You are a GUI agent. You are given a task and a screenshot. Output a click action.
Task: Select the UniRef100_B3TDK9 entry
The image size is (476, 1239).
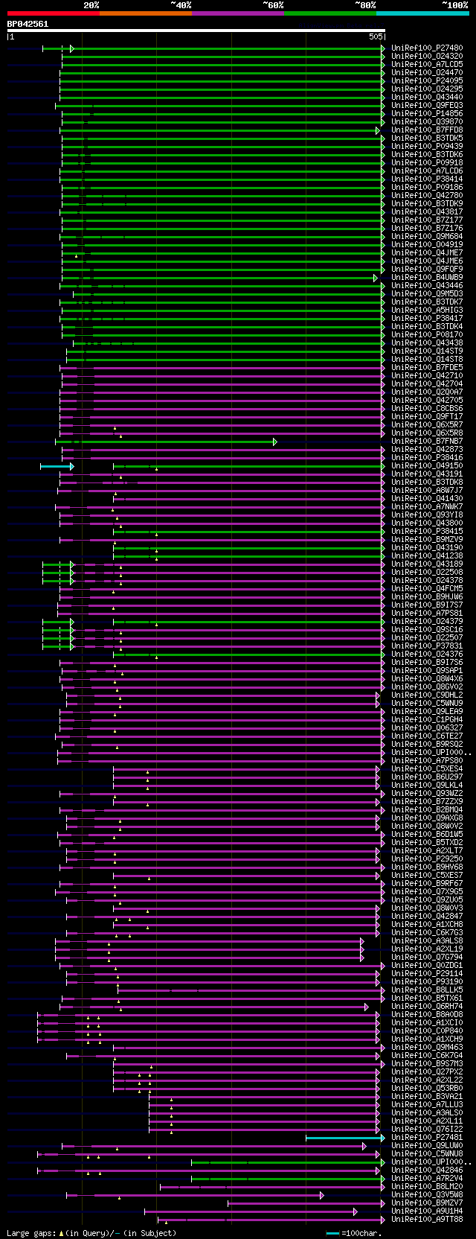427,204
